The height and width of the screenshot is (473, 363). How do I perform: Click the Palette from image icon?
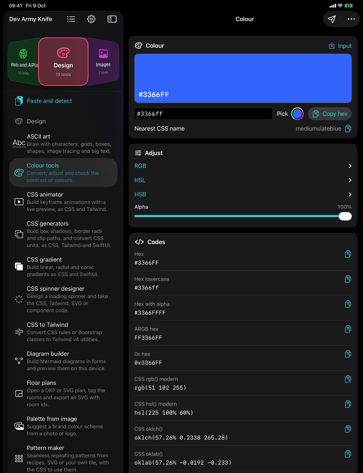click(19, 426)
